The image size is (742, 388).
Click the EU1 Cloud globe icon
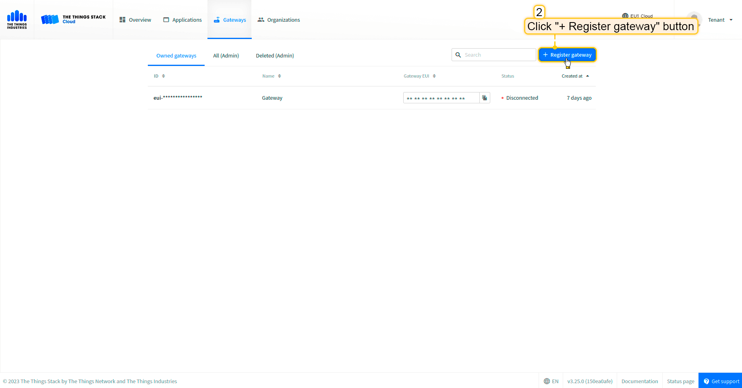click(x=625, y=16)
